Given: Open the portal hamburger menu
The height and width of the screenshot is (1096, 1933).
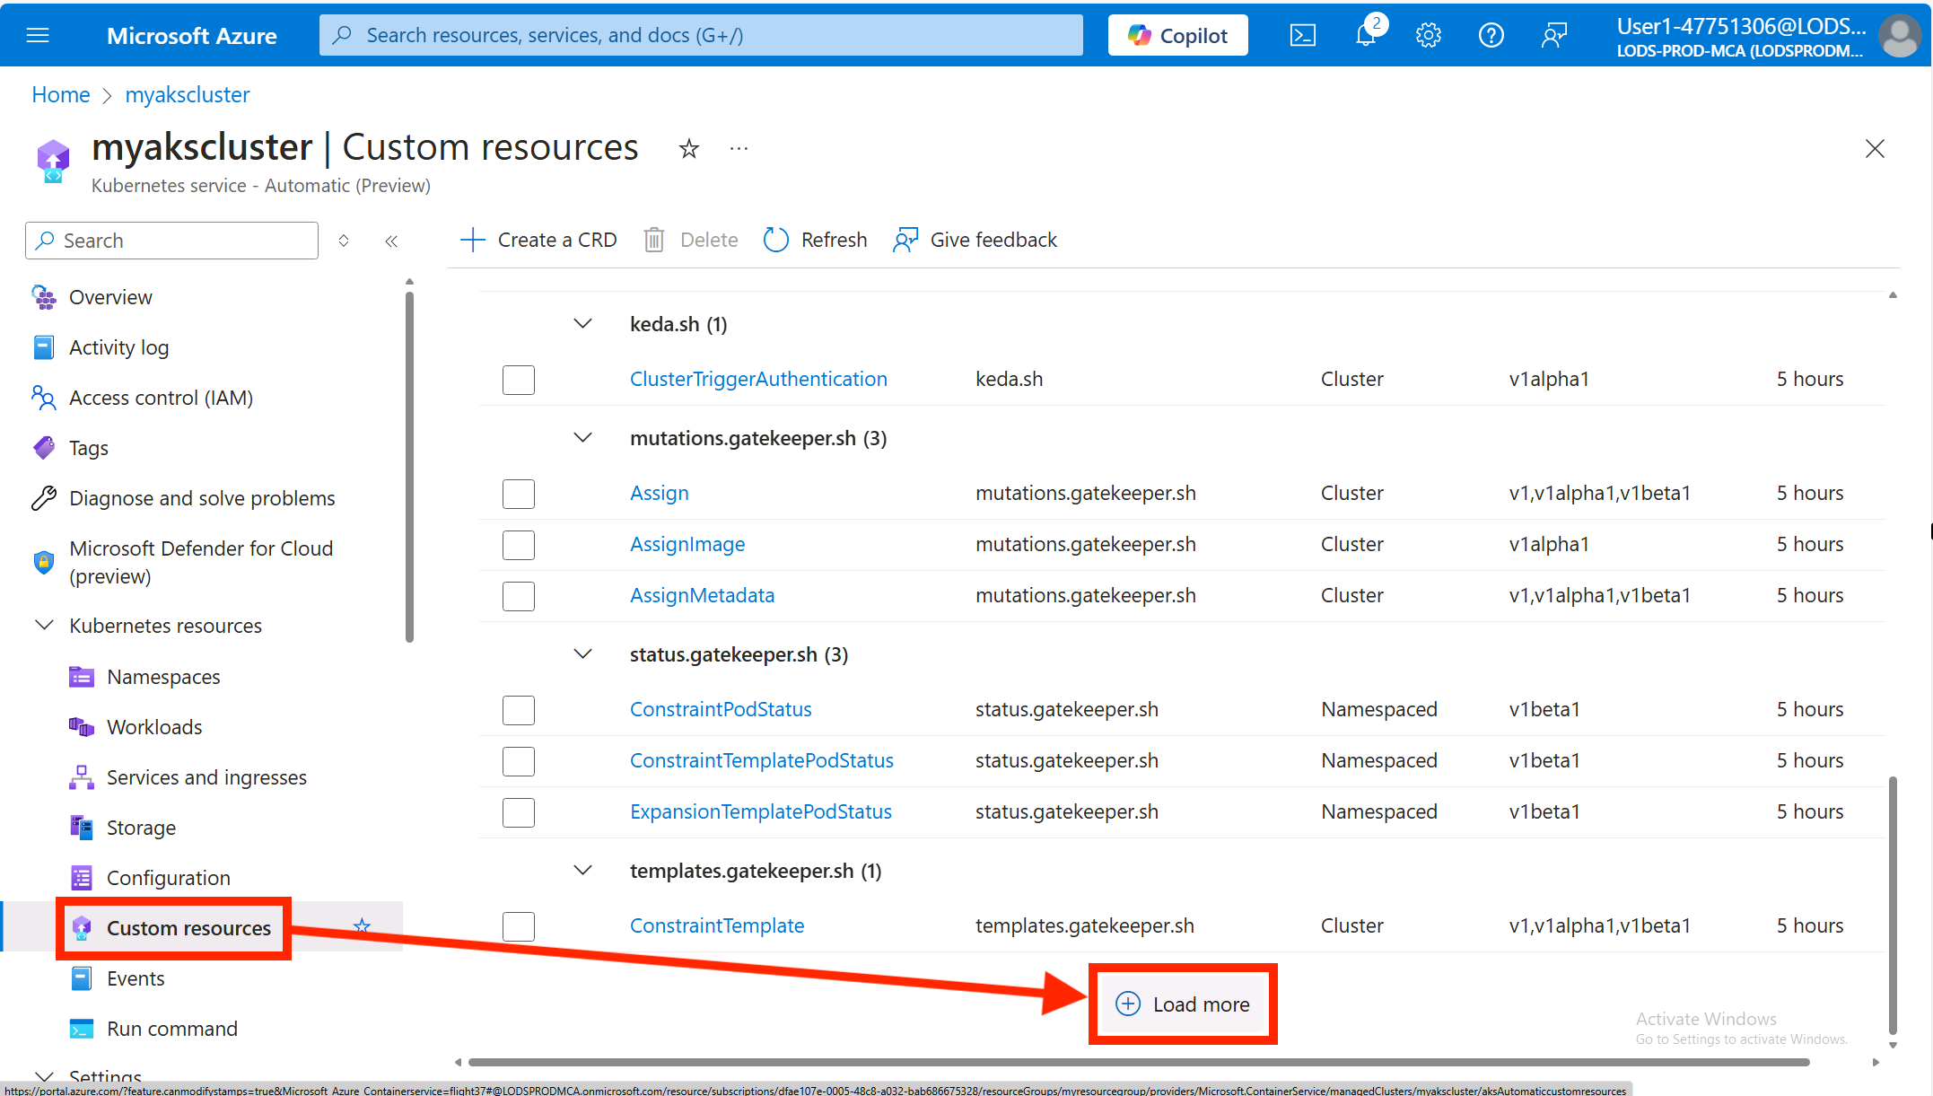Looking at the screenshot, I should coord(38,35).
